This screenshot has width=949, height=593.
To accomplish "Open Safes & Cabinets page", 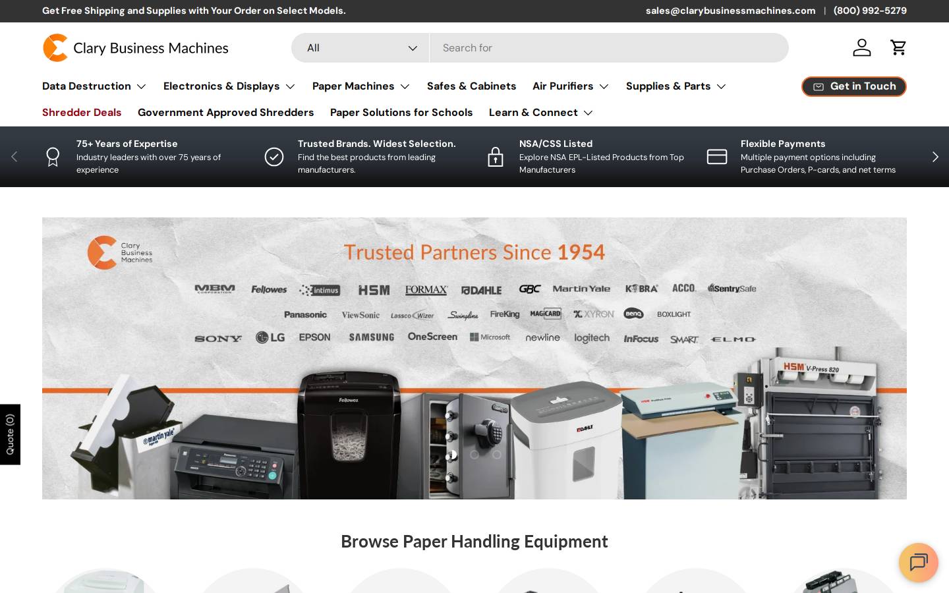I will [471, 86].
